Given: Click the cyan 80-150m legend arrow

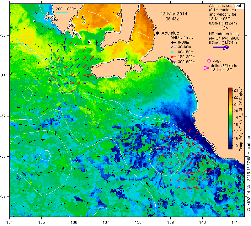Looking at the screenshot, I should pos(173,52).
